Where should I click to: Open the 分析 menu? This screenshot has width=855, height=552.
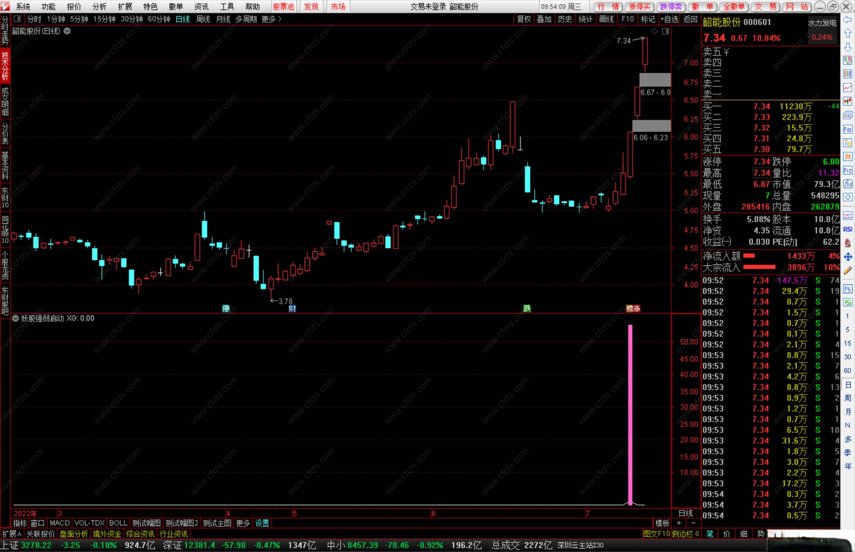(x=99, y=6)
